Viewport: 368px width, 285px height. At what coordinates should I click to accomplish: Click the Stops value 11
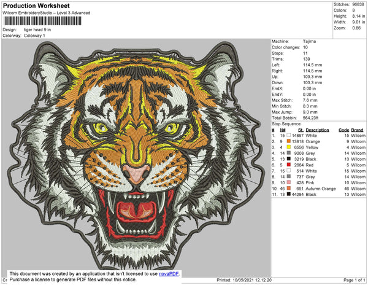(x=305, y=53)
